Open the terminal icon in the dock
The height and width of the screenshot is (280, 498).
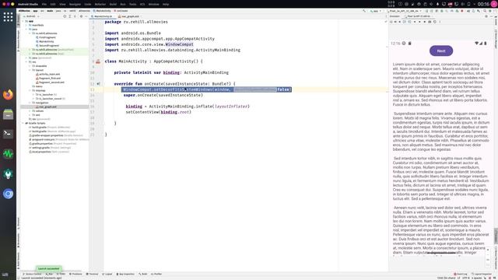click(8, 134)
